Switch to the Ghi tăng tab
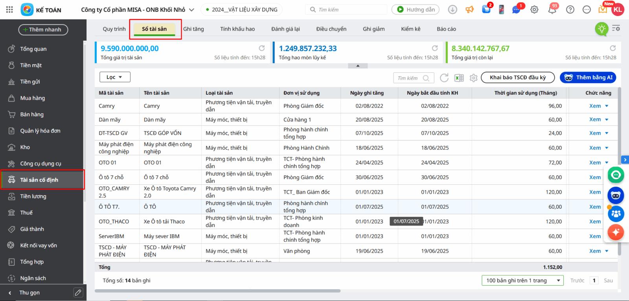Viewport: 629px width, 301px height. [193, 29]
